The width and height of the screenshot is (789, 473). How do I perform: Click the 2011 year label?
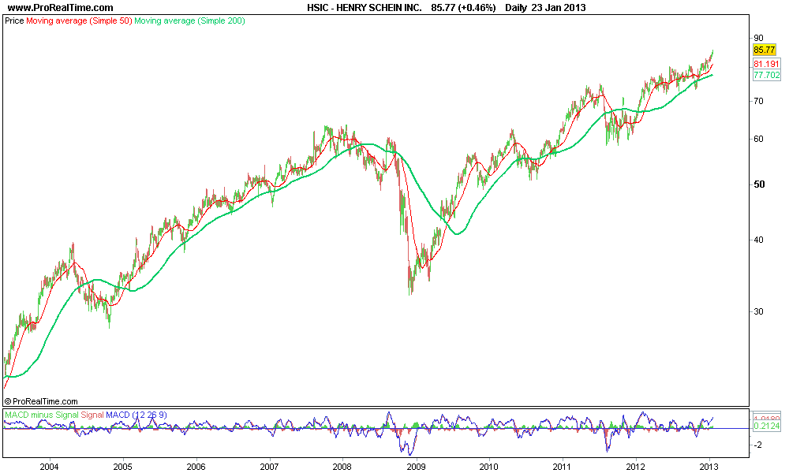click(x=563, y=467)
